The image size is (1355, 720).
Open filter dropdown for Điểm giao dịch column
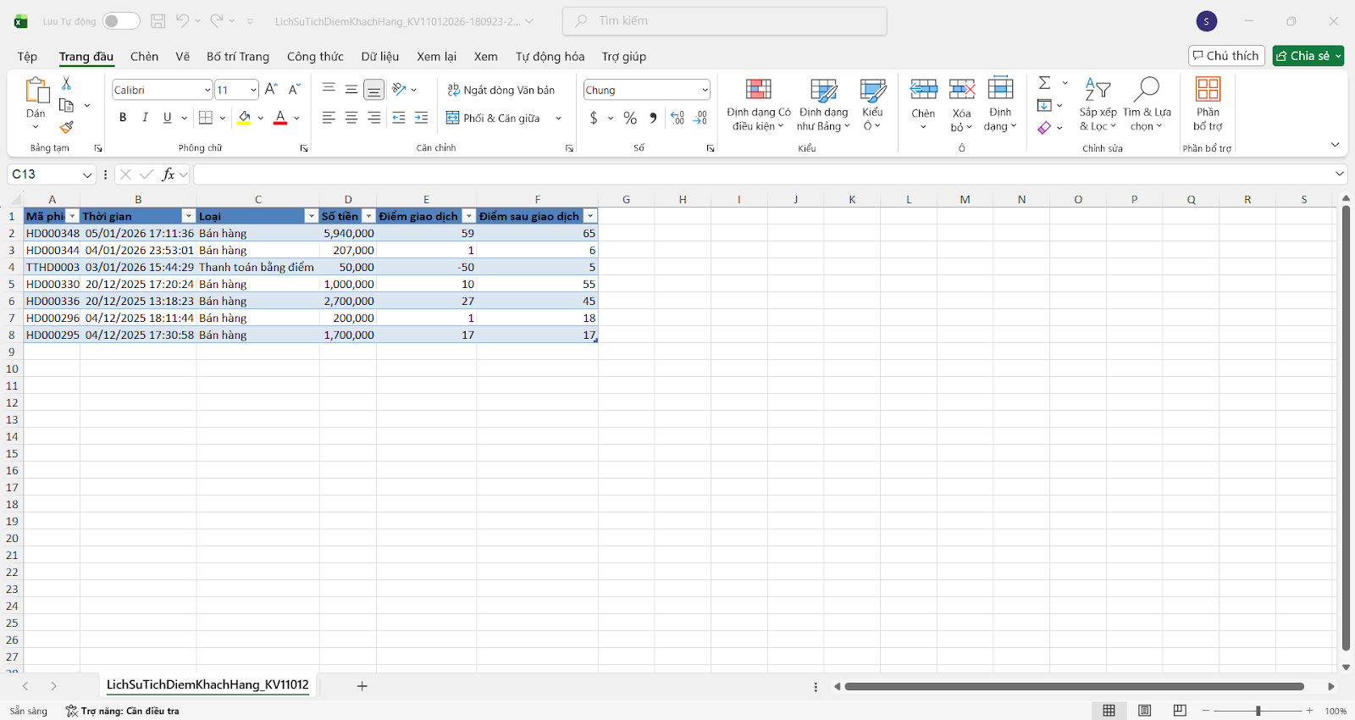coord(468,217)
